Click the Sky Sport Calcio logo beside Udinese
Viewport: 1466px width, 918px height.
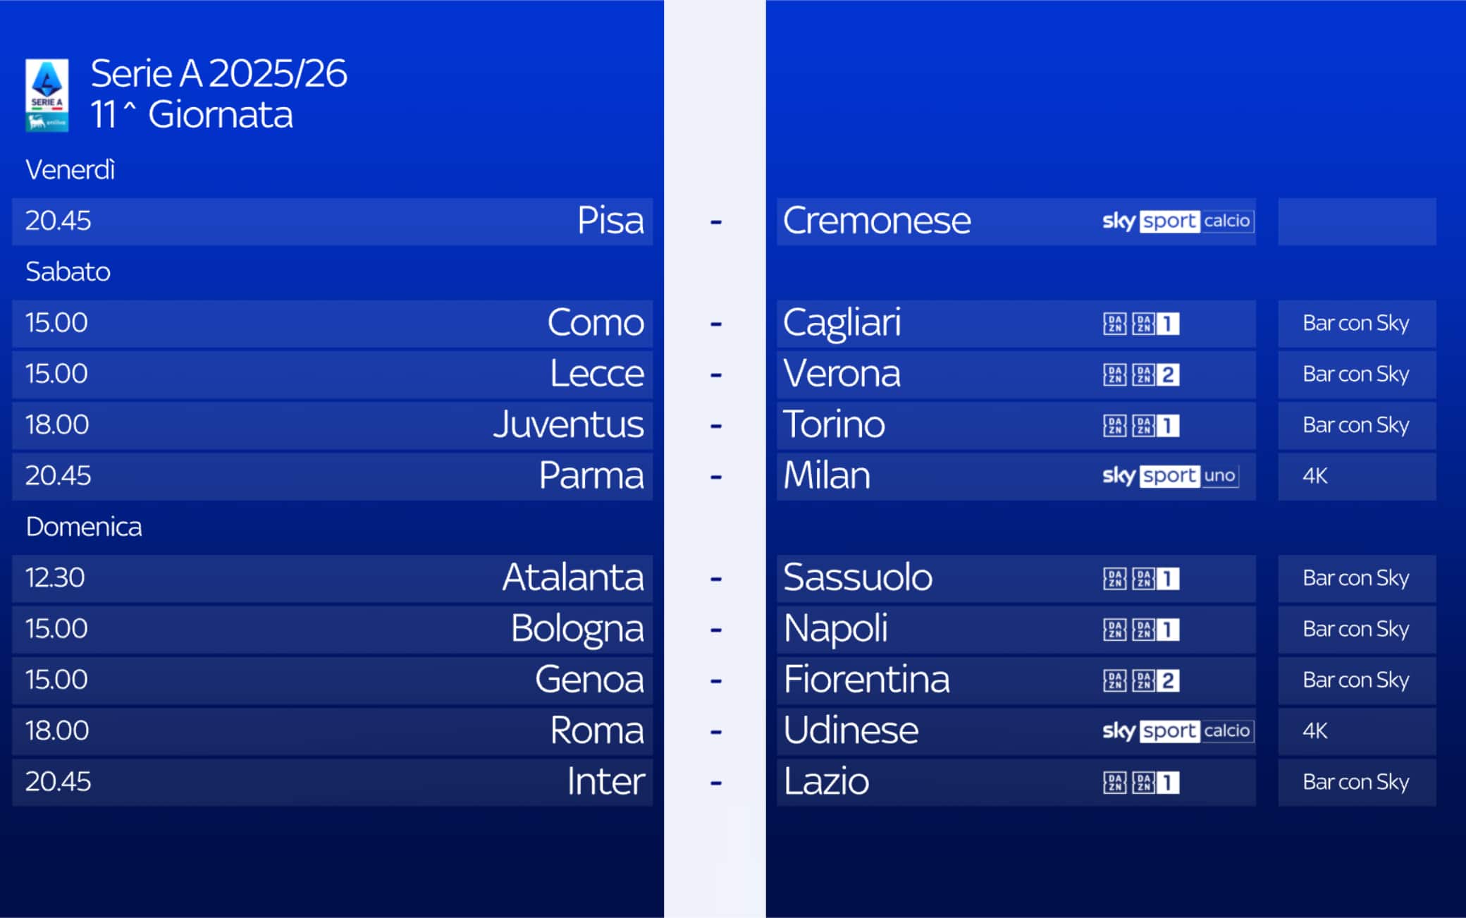tap(1177, 731)
